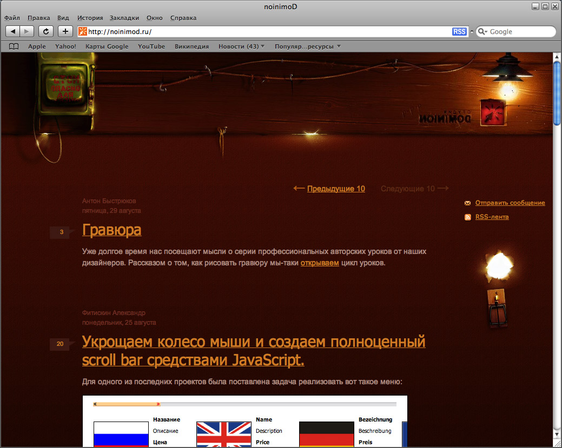Screen dimensions: 562x448
Task: Open the Правка menu
Action: pos(39,18)
